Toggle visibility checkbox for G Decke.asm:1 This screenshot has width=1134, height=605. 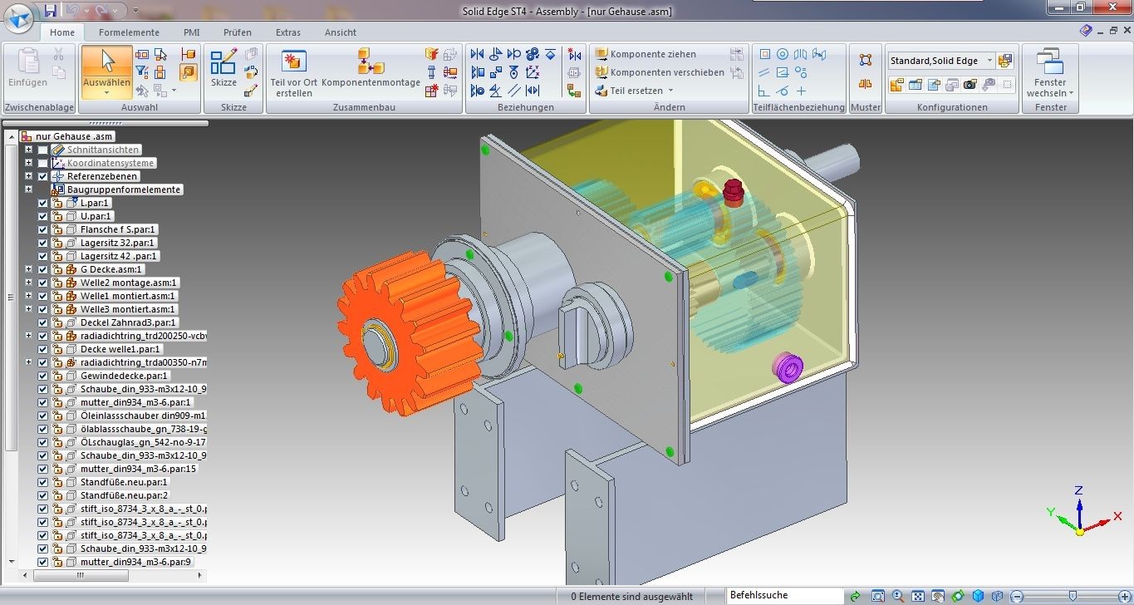tap(43, 269)
